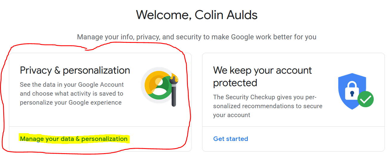
Task: Click the empty footer area right of Get started
Action: (x=316, y=139)
